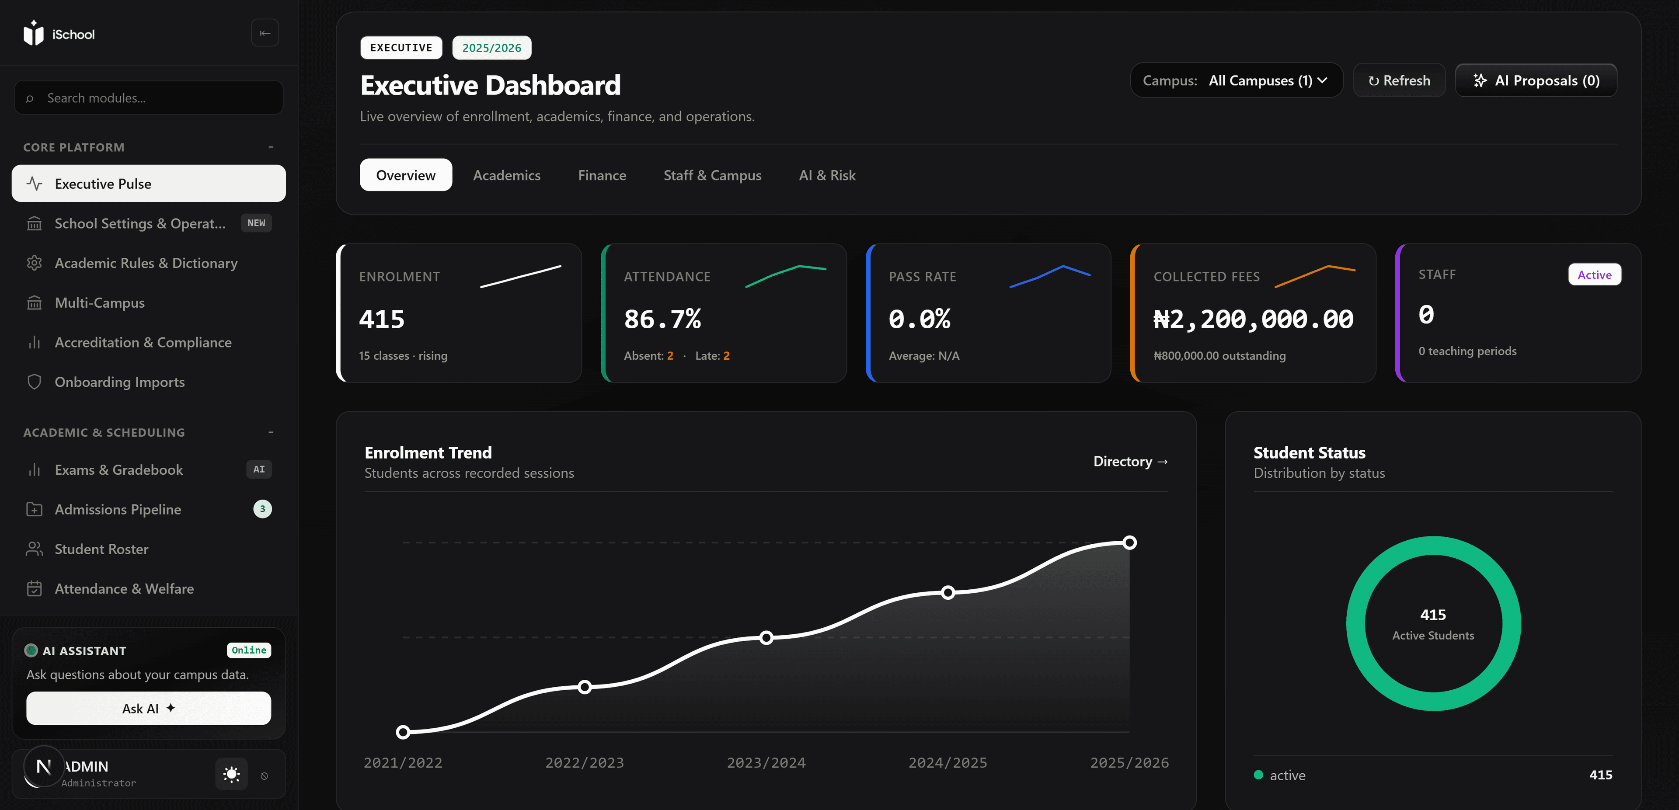Click the NEW badge on School Settings
1679x810 pixels.
point(256,223)
